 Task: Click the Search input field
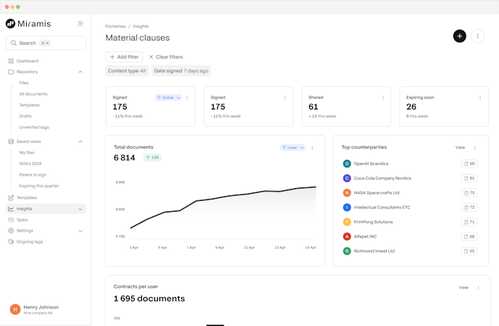[46, 43]
